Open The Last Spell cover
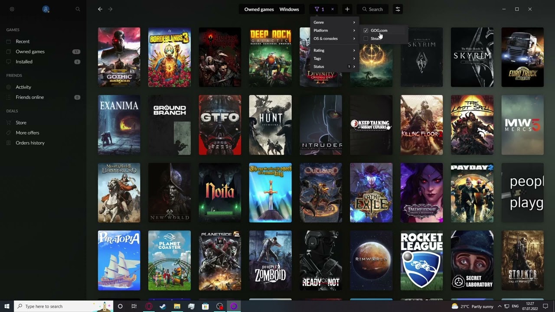This screenshot has height=312, width=555. pyautogui.click(x=472, y=125)
